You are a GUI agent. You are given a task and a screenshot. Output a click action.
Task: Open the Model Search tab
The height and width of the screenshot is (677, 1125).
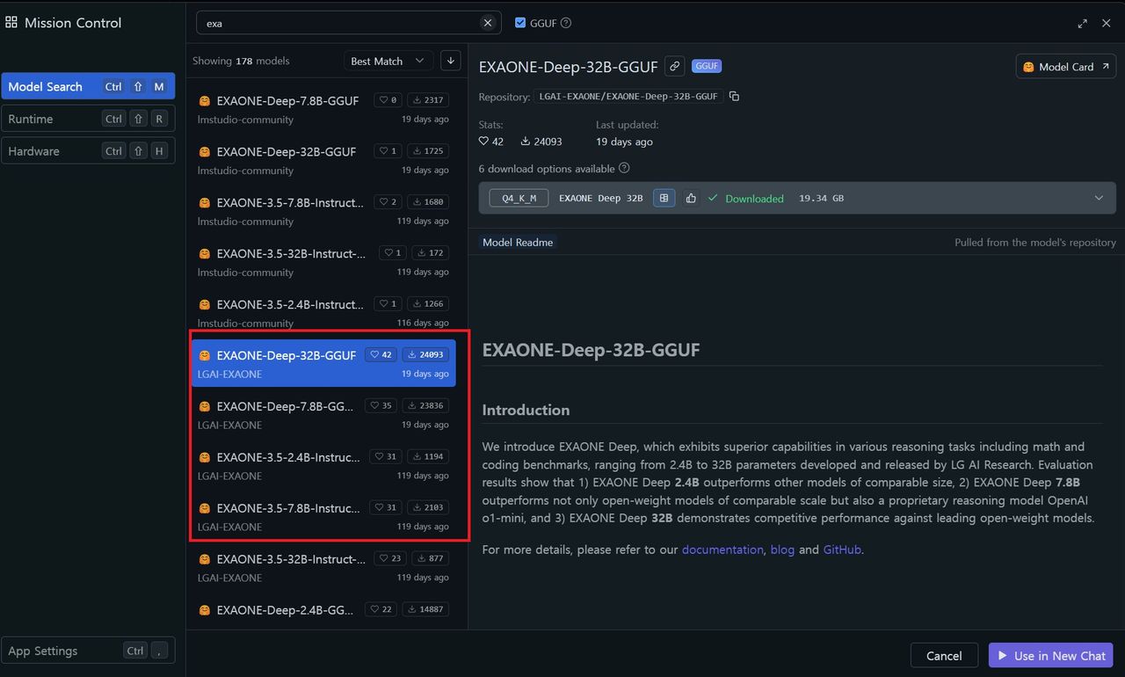point(88,86)
